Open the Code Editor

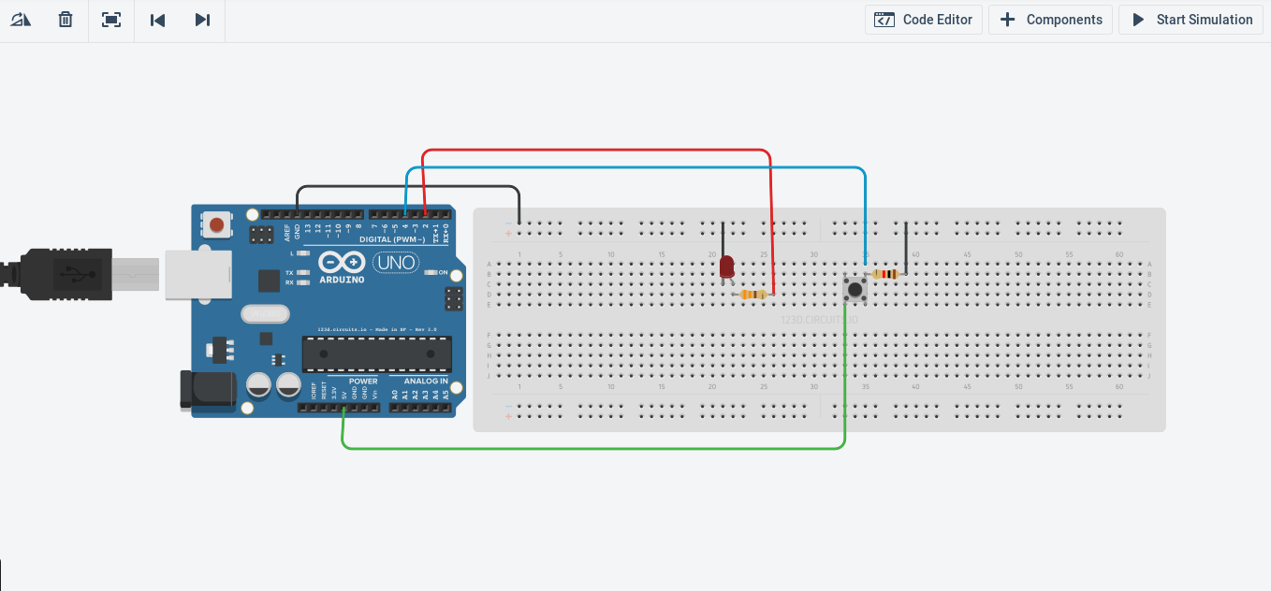click(924, 20)
